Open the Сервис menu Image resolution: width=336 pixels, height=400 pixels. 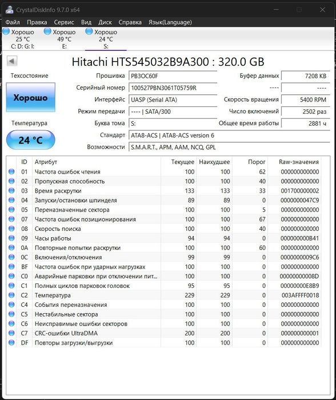tap(64, 22)
